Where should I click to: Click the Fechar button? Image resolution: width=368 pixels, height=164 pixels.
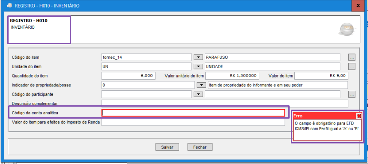coord(200,147)
